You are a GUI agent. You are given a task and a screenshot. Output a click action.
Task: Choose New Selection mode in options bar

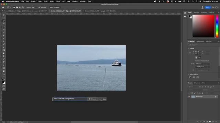click(x=14, y=8)
